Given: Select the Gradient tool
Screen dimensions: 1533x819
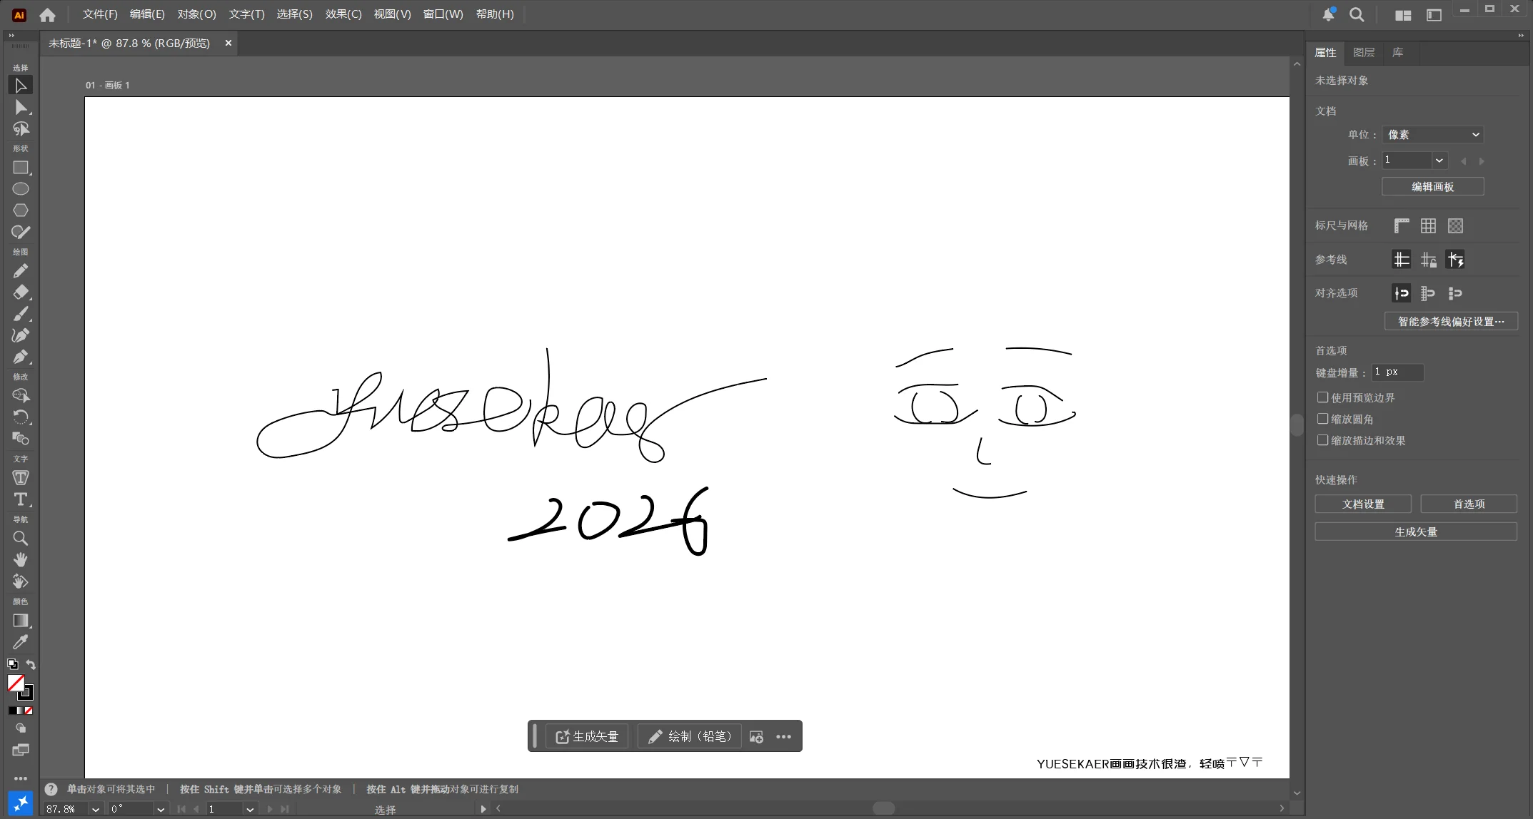Looking at the screenshot, I should (21, 621).
